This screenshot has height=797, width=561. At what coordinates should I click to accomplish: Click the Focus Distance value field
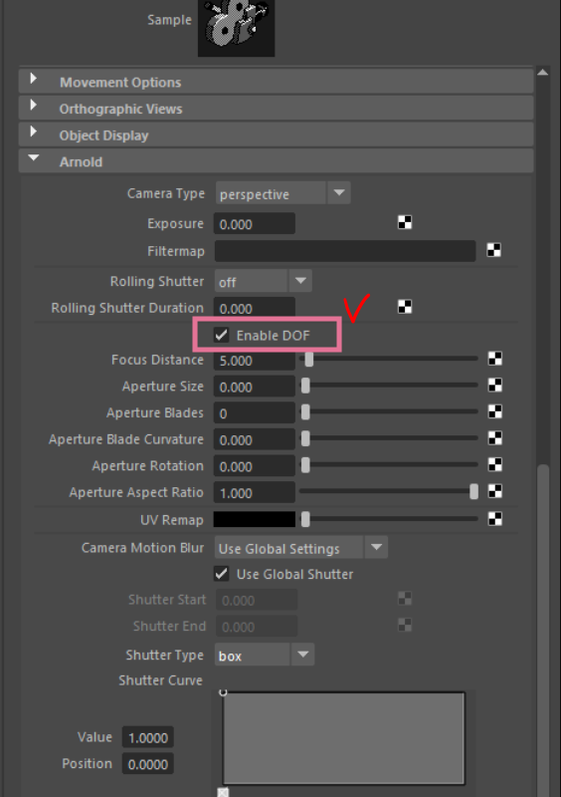tap(255, 361)
